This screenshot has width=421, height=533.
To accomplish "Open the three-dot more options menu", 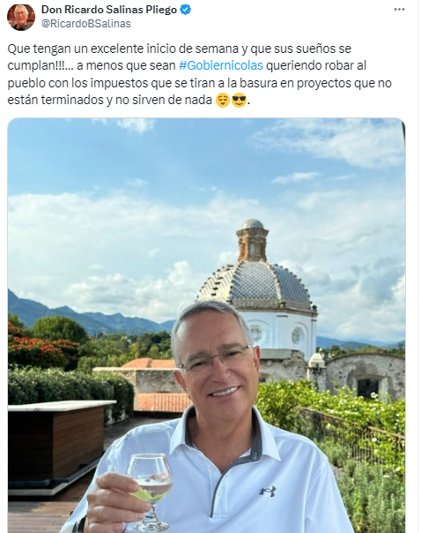I will [399, 10].
